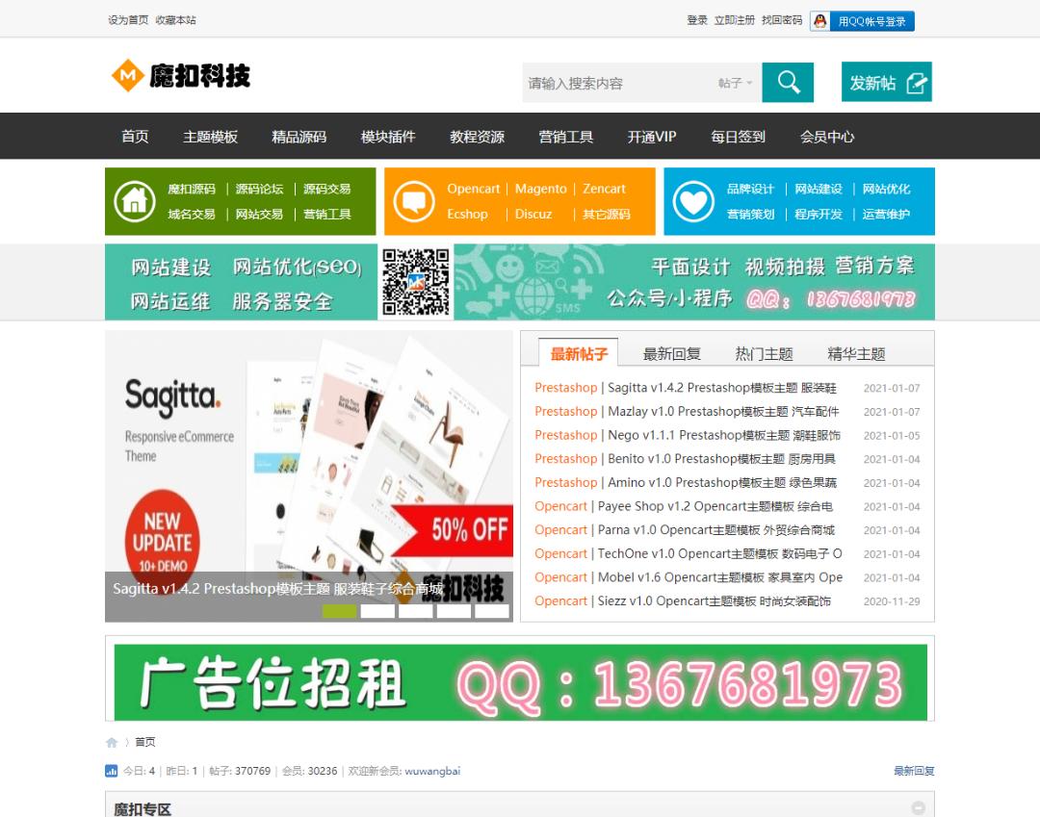Image resolution: width=1040 pixels, height=817 pixels.
Task: Open 教程资源 in the navigation bar
Action: (477, 137)
